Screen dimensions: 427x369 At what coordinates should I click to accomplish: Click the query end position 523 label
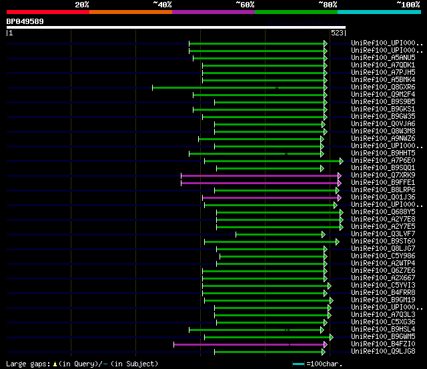tap(337, 33)
